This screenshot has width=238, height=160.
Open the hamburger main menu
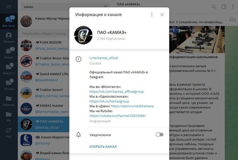(8, 7)
